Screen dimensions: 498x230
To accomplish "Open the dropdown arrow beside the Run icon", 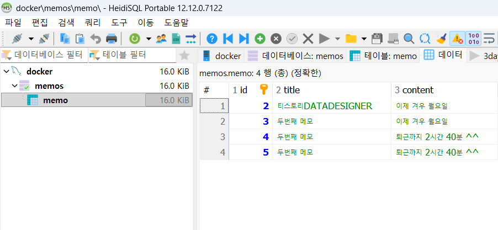I will 337,39.
